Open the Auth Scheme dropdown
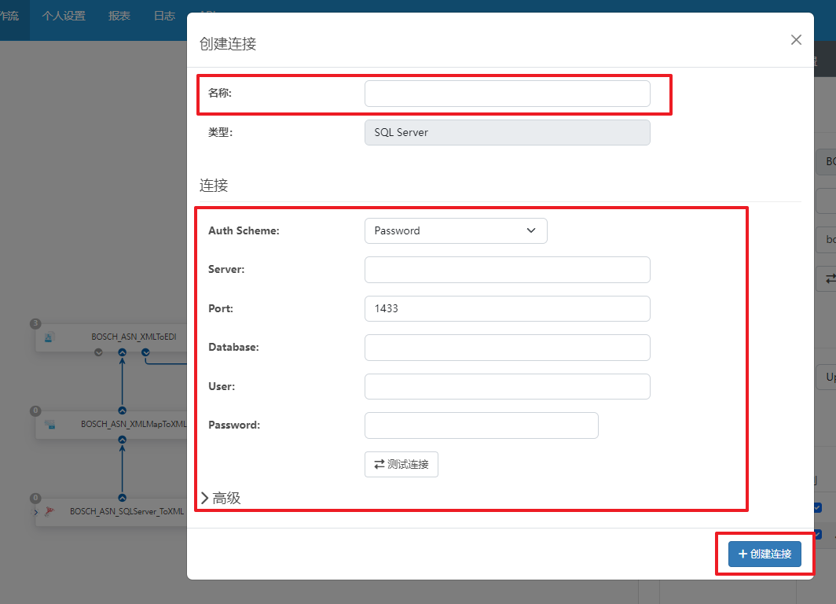836x604 pixels. click(455, 230)
